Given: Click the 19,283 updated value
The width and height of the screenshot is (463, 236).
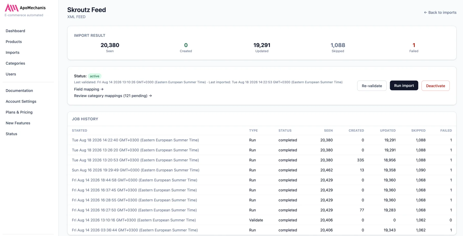Looking at the screenshot, I should click(390, 210).
